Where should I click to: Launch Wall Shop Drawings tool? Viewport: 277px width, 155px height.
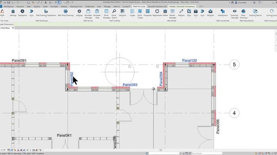[65, 12]
